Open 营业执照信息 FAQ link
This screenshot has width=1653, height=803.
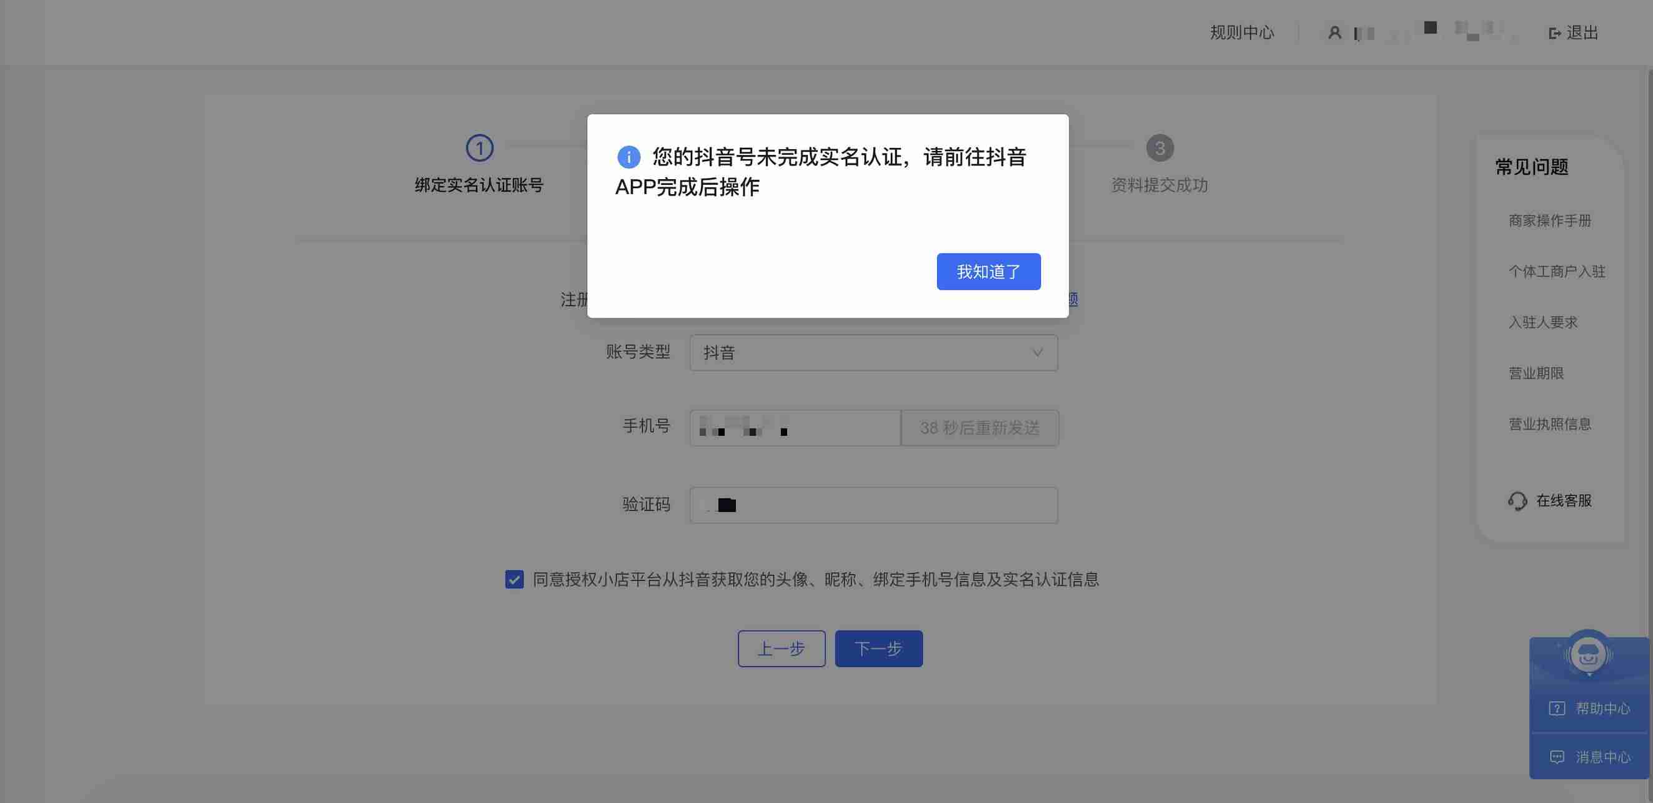tap(1550, 424)
